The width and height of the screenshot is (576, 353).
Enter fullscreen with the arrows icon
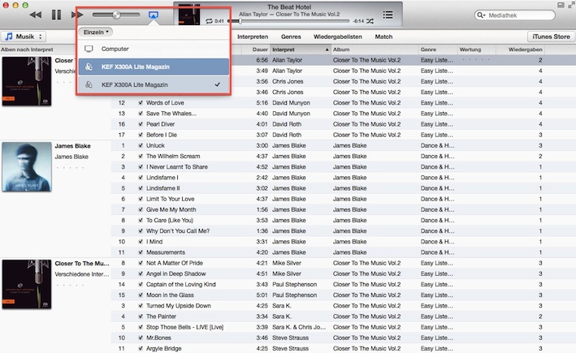tap(572, 5)
